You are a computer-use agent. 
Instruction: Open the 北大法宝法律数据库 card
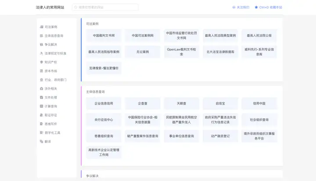220,52
